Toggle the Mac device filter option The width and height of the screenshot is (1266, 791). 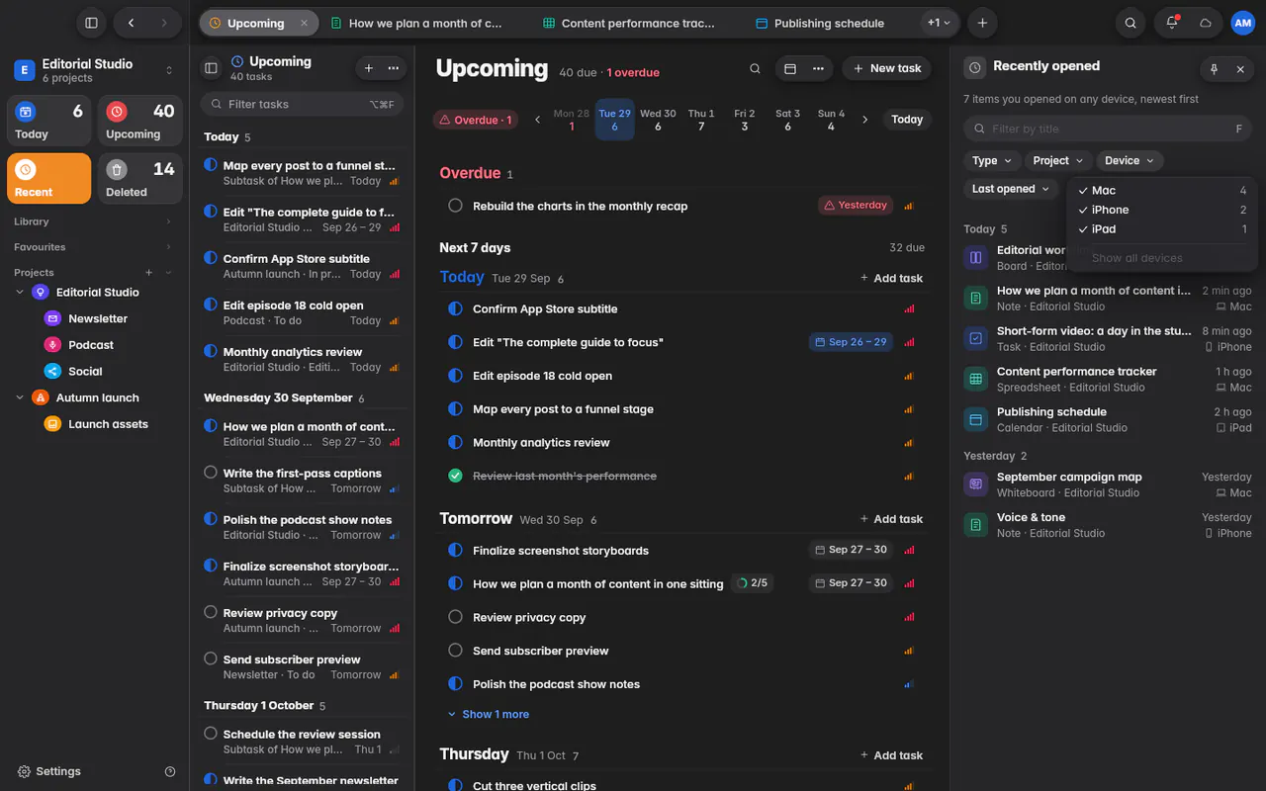pyautogui.click(x=1162, y=190)
